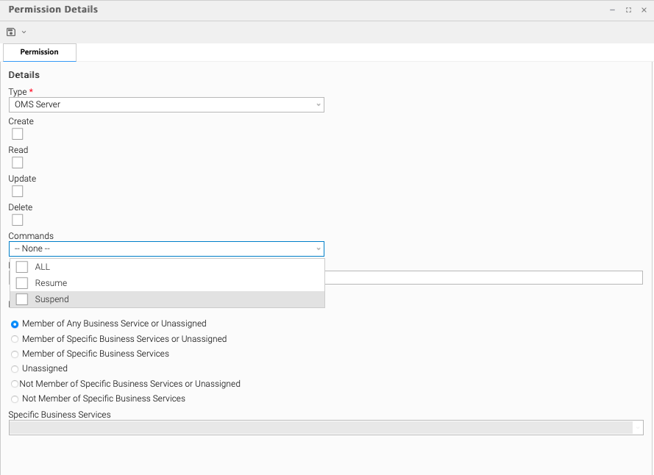The width and height of the screenshot is (654, 475).
Task: Minimize the Permission Details panel
Action: [x=613, y=10]
